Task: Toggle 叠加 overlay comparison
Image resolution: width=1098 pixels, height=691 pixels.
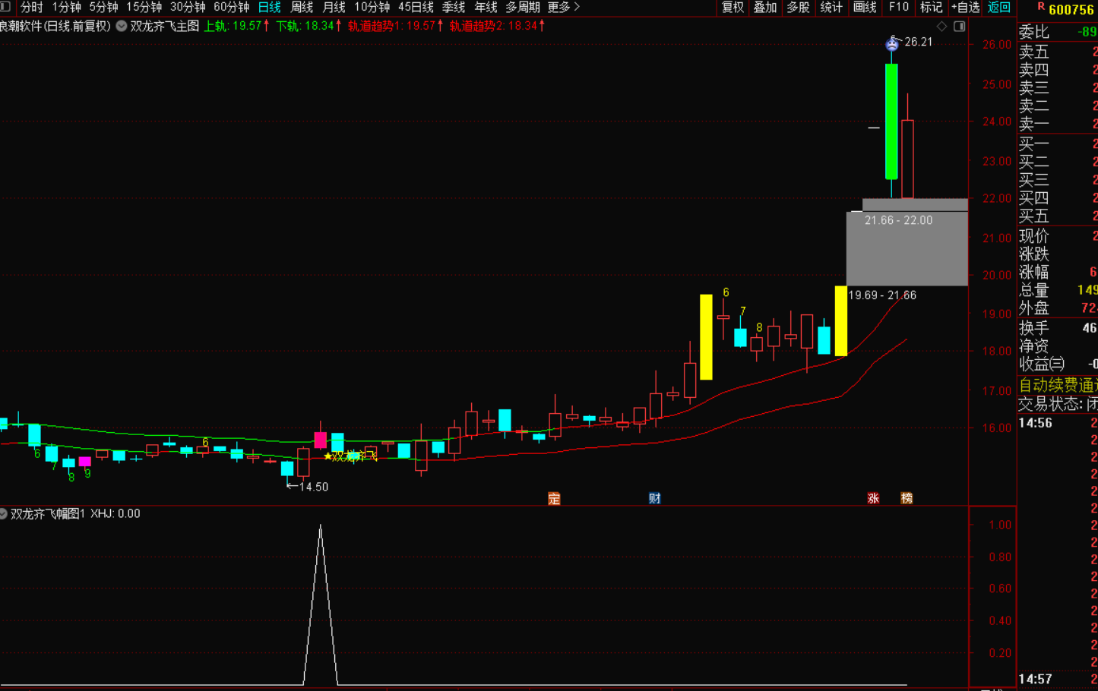Action: 765,8
